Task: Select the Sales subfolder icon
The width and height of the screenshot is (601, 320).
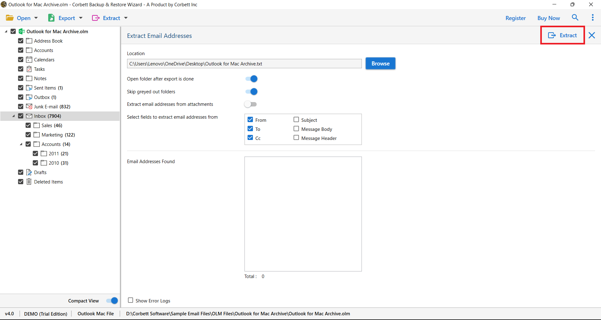Action: (37, 125)
